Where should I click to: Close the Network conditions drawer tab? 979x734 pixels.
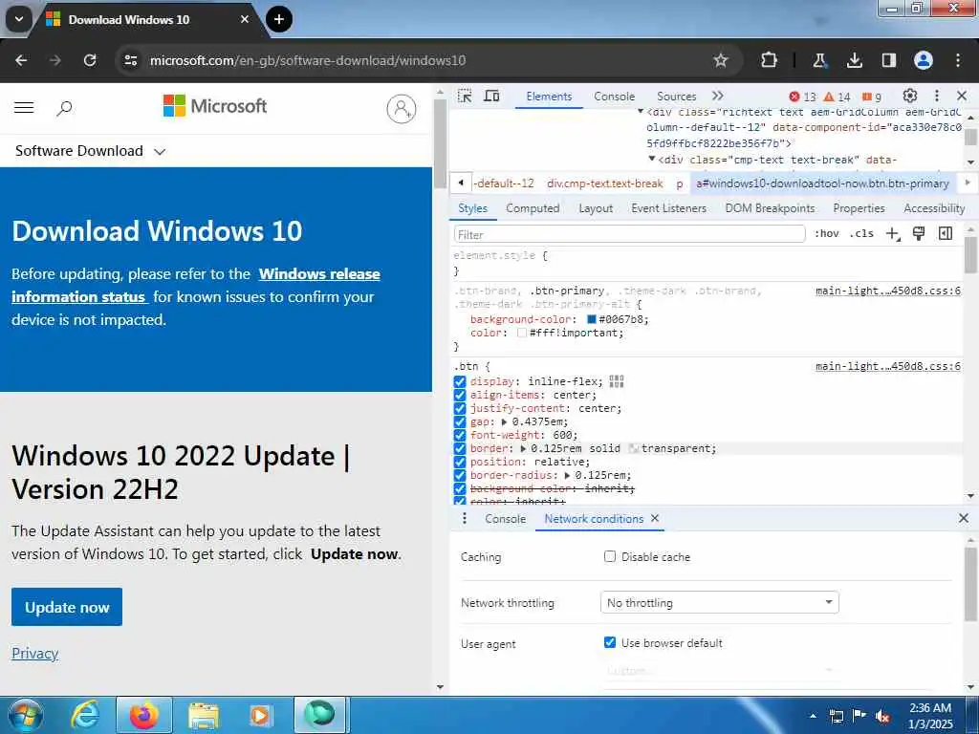[x=654, y=518]
